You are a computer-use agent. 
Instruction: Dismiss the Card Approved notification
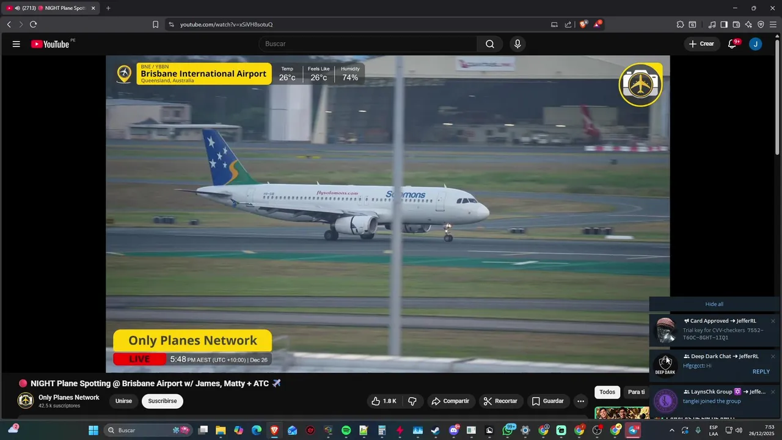(773, 321)
